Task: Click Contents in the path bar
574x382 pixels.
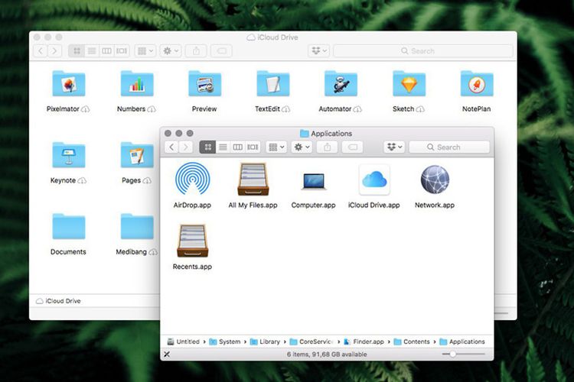Action: tap(412, 342)
